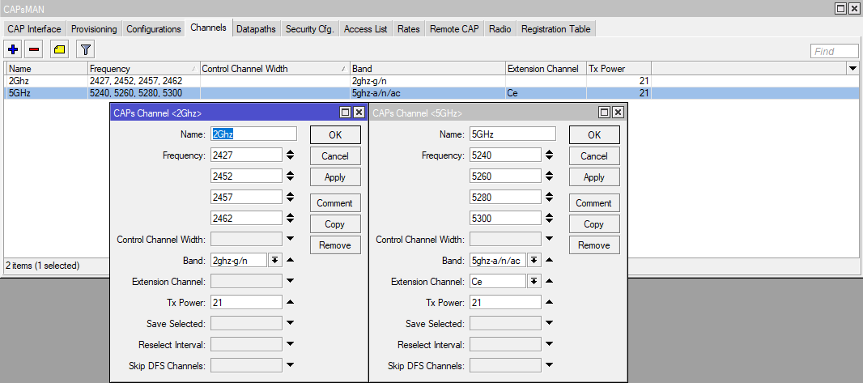Screen dimensions: 863x383
Task: Add a new channel with plus icon
Action: point(13,50)
